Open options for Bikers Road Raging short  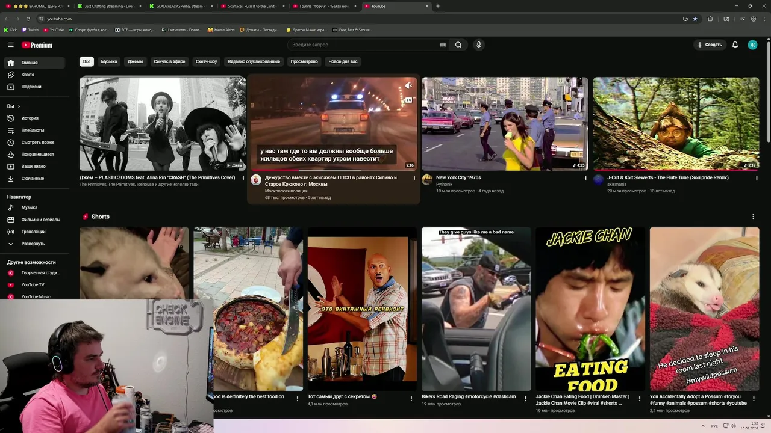pos(525,398)
